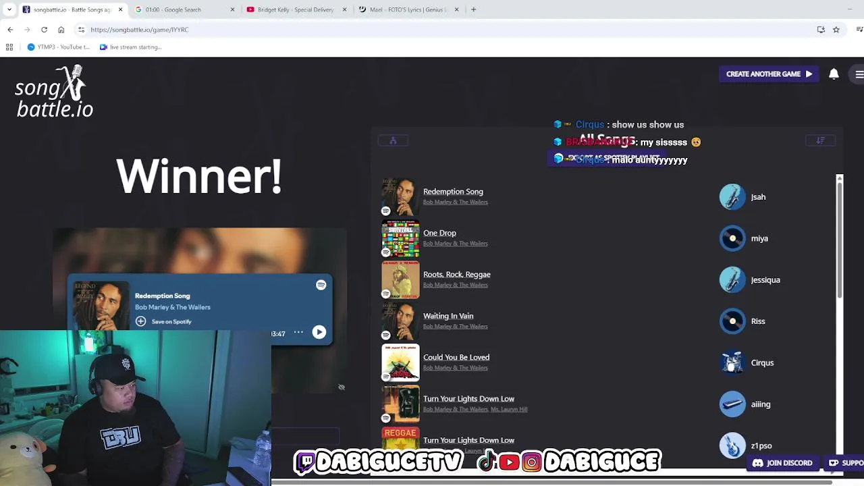Click Save on Spotify
Viewport: 864px width, 486px height.
164,322
